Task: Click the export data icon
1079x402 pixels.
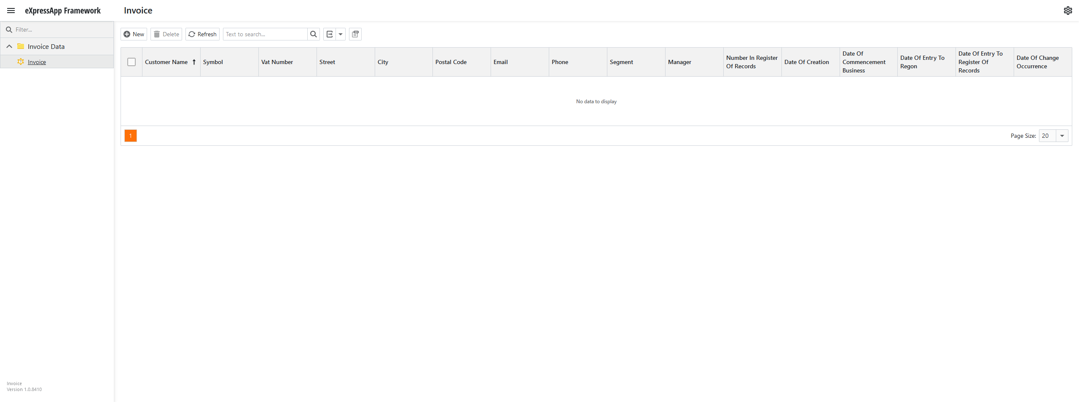Action: [329, 34]
